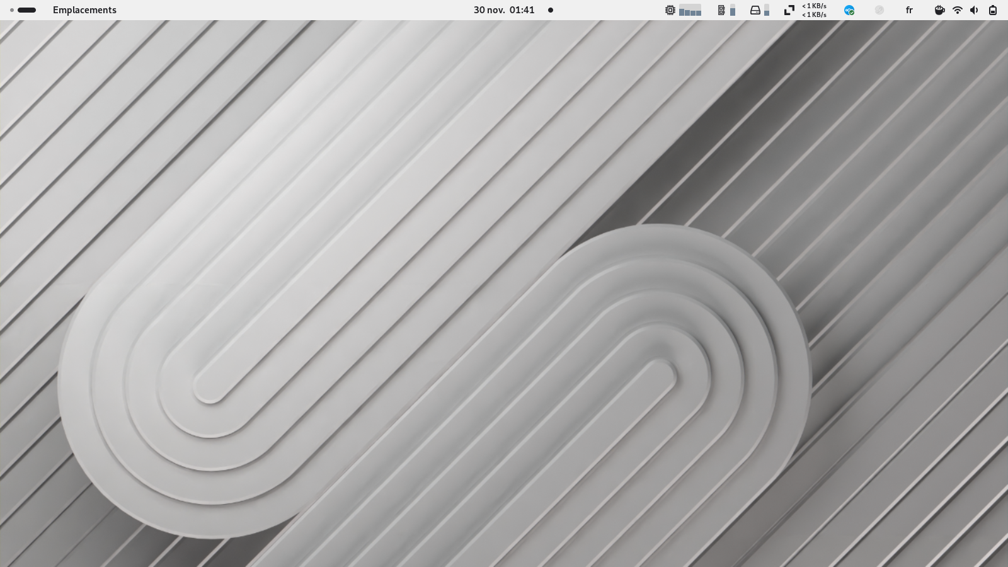1008x567 pixels.
Task: Click the network speed KB/s readout
Action: (x=814, y=10)
